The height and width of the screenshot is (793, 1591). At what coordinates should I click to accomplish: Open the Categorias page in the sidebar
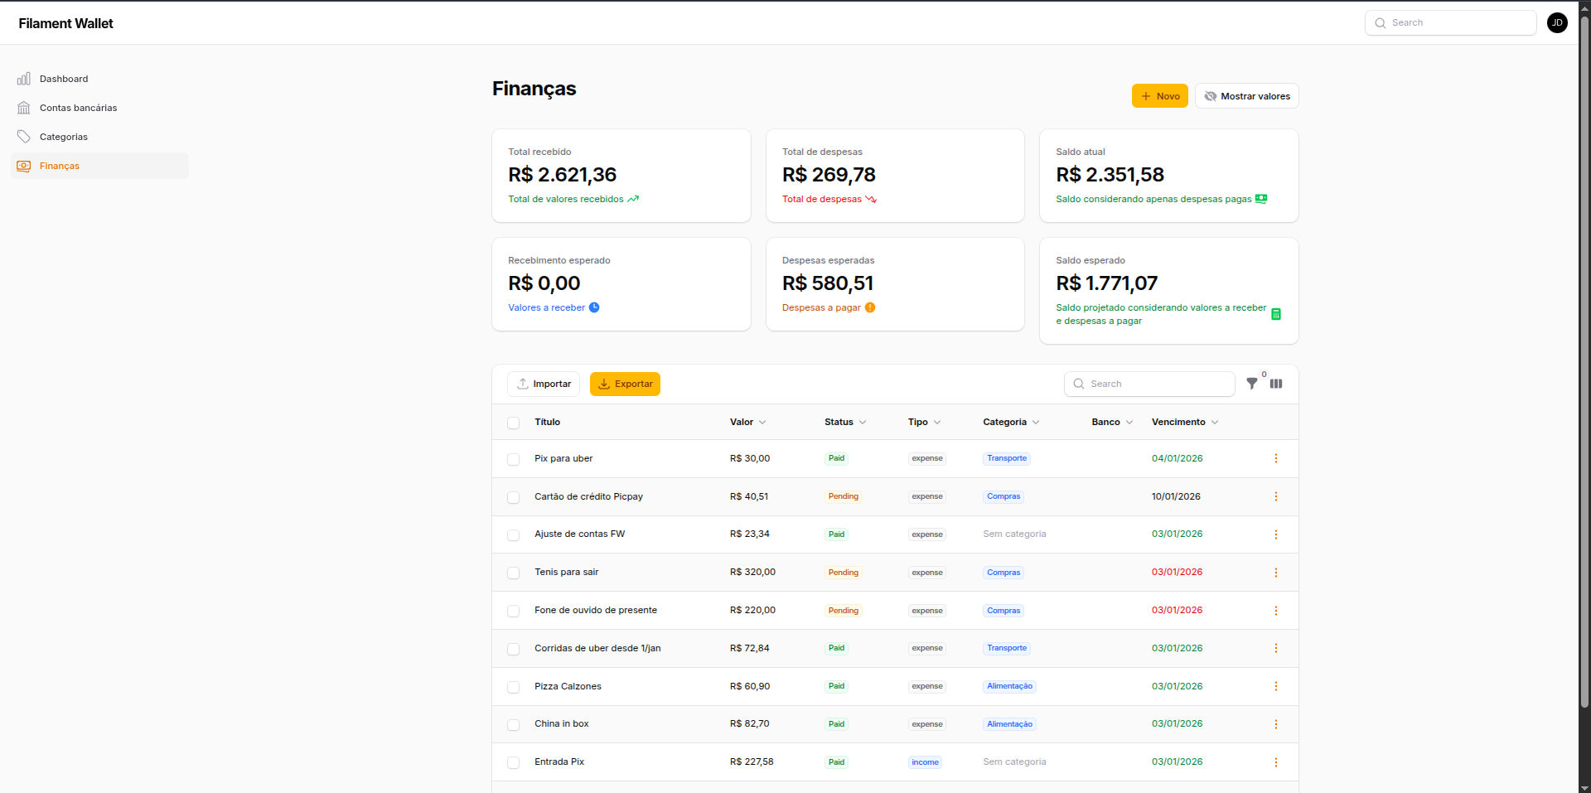(64, 137)
